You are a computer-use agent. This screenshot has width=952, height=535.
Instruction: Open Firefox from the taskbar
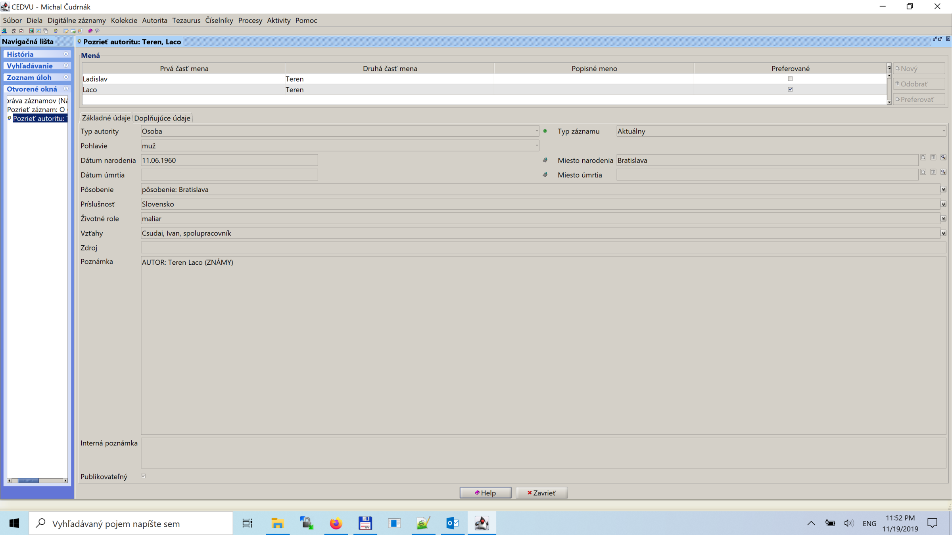(336, 524)
